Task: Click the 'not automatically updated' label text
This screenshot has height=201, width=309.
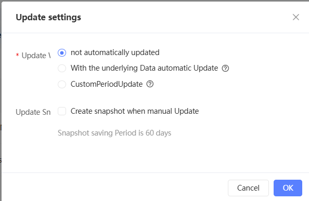Action: pos(115,52)
